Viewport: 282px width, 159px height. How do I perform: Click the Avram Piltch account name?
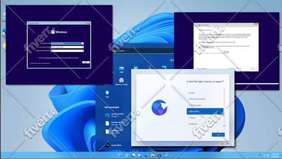[x=117, y=145]
